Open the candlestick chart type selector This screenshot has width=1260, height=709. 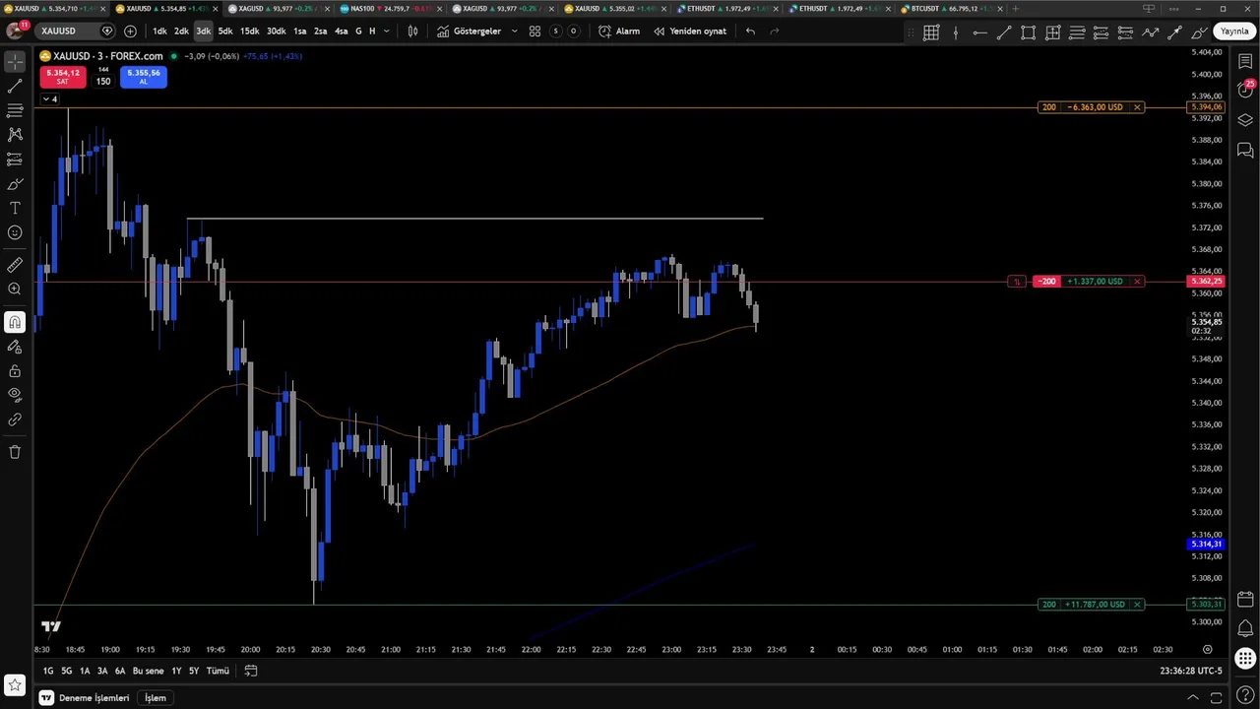[412, 32]
